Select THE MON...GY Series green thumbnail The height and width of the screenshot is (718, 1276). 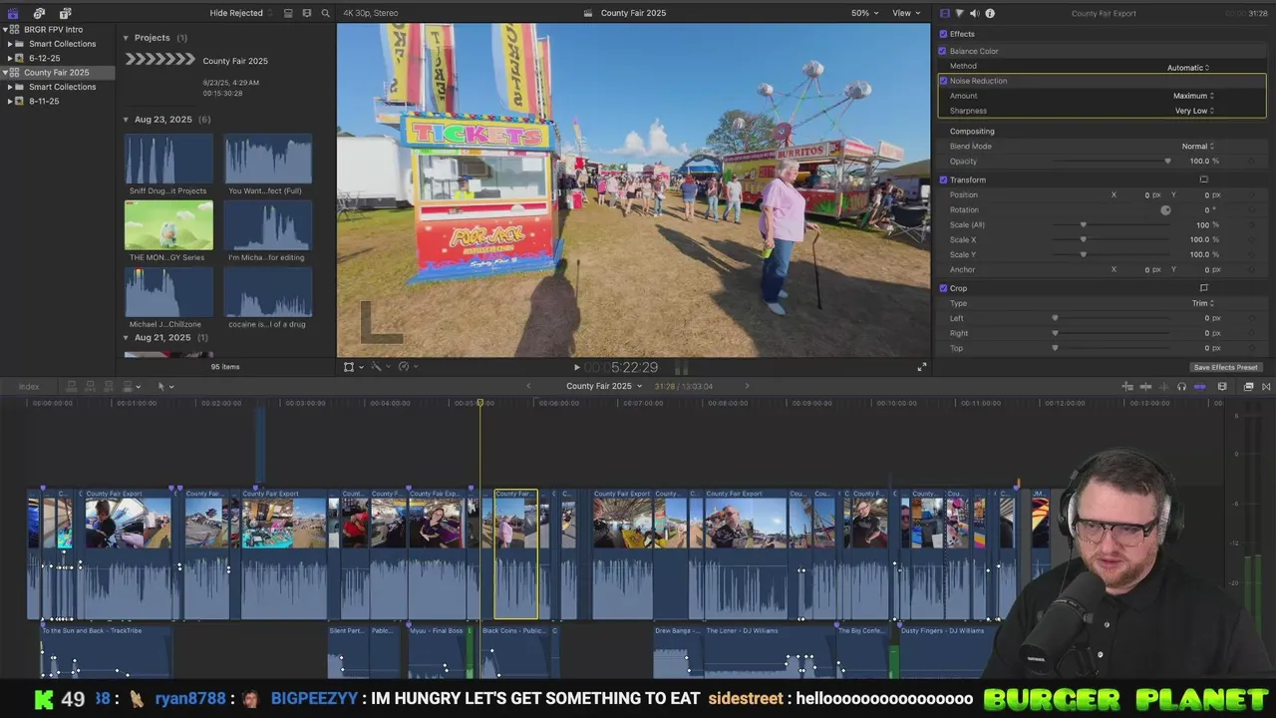(168, 224)
